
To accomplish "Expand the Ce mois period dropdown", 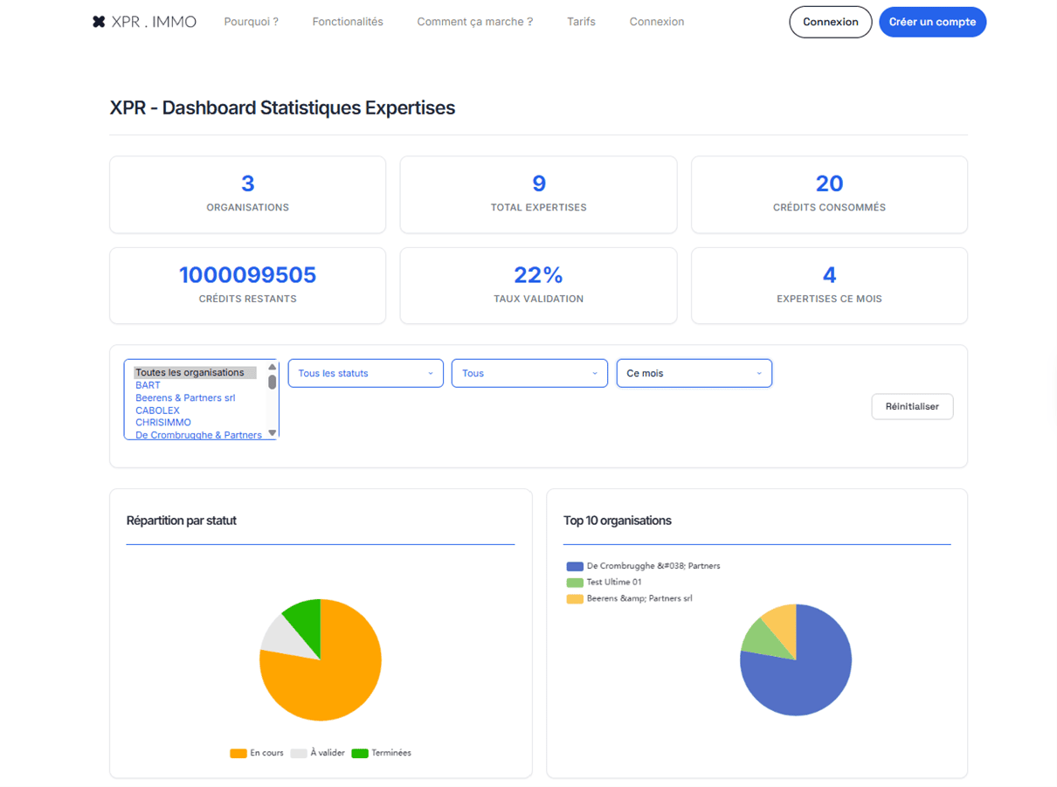I will pos(694,373).
